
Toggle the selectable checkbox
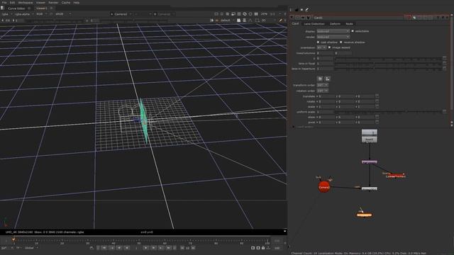pyautogui.click(x=353, y=31)
